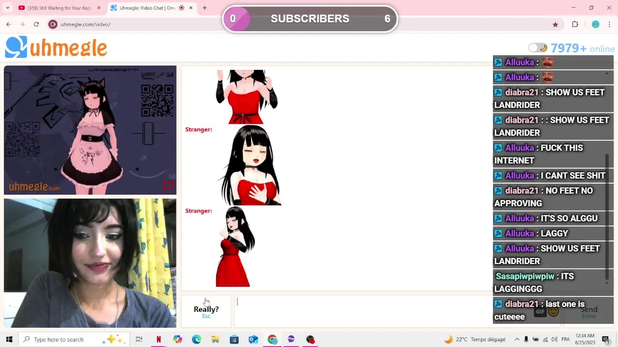Screen dimensions: 618x347
Task: Open the GIF picker
Action: click(540, 311)
